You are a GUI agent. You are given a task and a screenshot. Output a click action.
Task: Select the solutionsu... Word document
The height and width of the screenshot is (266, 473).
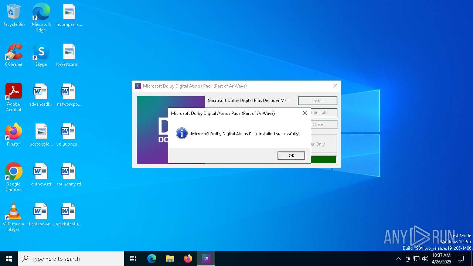pos(69,135)
